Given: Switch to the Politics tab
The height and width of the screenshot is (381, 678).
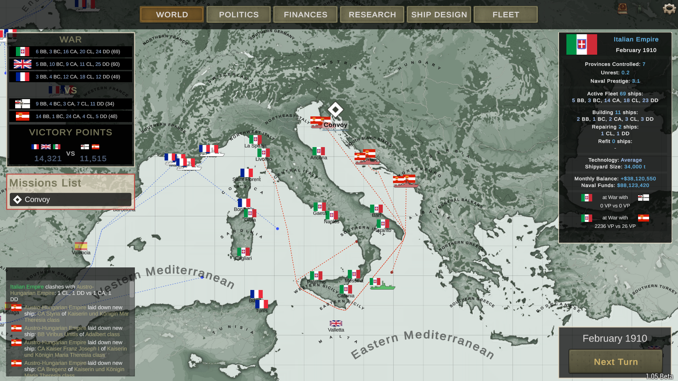Looking at the screenshot, I should [x=239, y=15].
